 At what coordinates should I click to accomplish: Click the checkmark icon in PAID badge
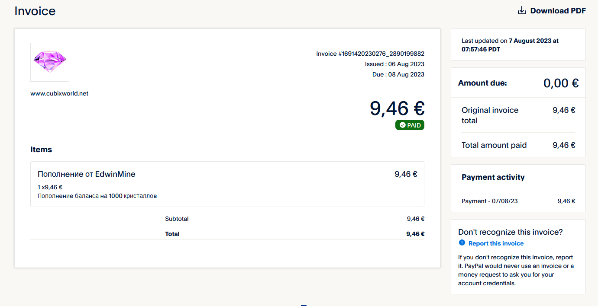403,125
